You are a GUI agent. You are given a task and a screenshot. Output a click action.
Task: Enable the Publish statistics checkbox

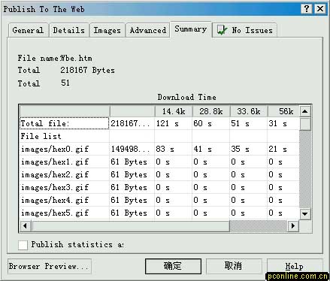tap(23, 245)
